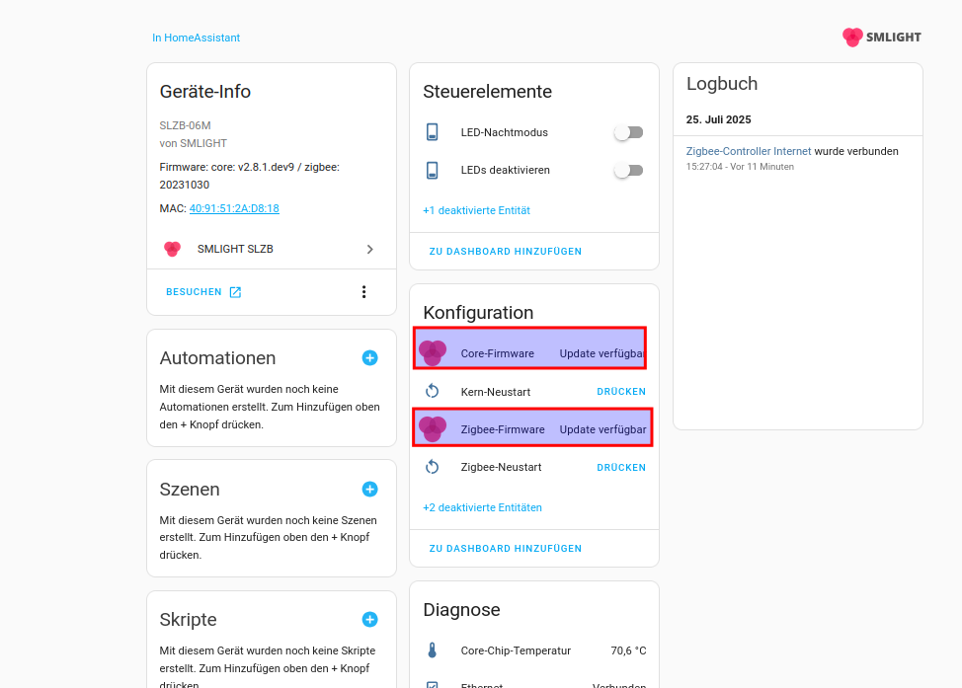Add a script with plus icon

tap(369, 620)
